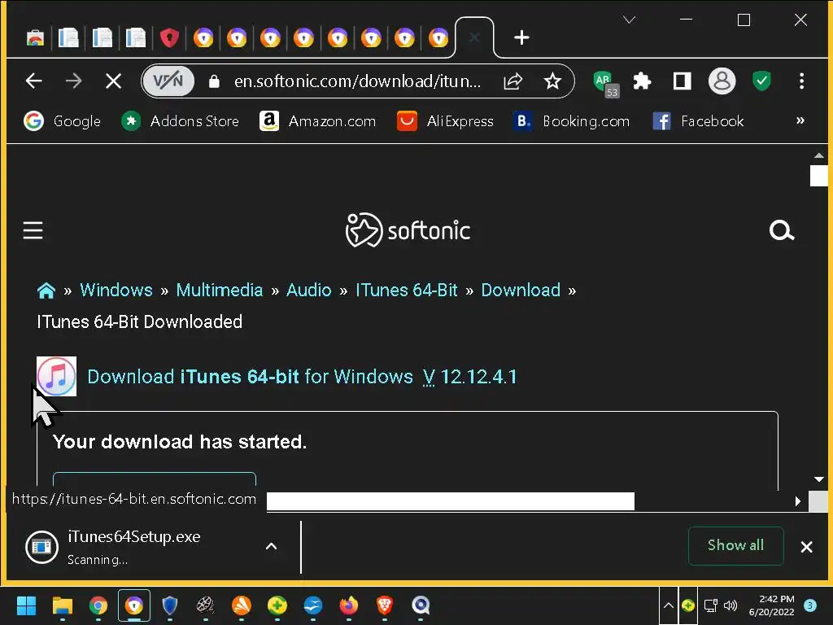This screenshot has height=625, width=833.
Task: Close the downloads bar
Action: pos(806,546)
